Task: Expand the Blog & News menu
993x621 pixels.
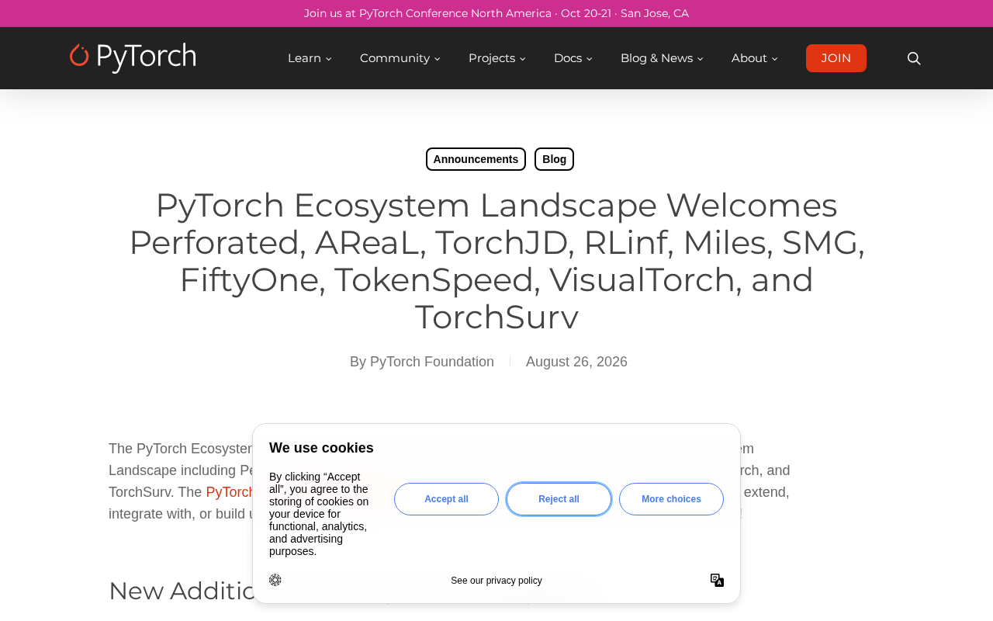Action: point(662,58)
